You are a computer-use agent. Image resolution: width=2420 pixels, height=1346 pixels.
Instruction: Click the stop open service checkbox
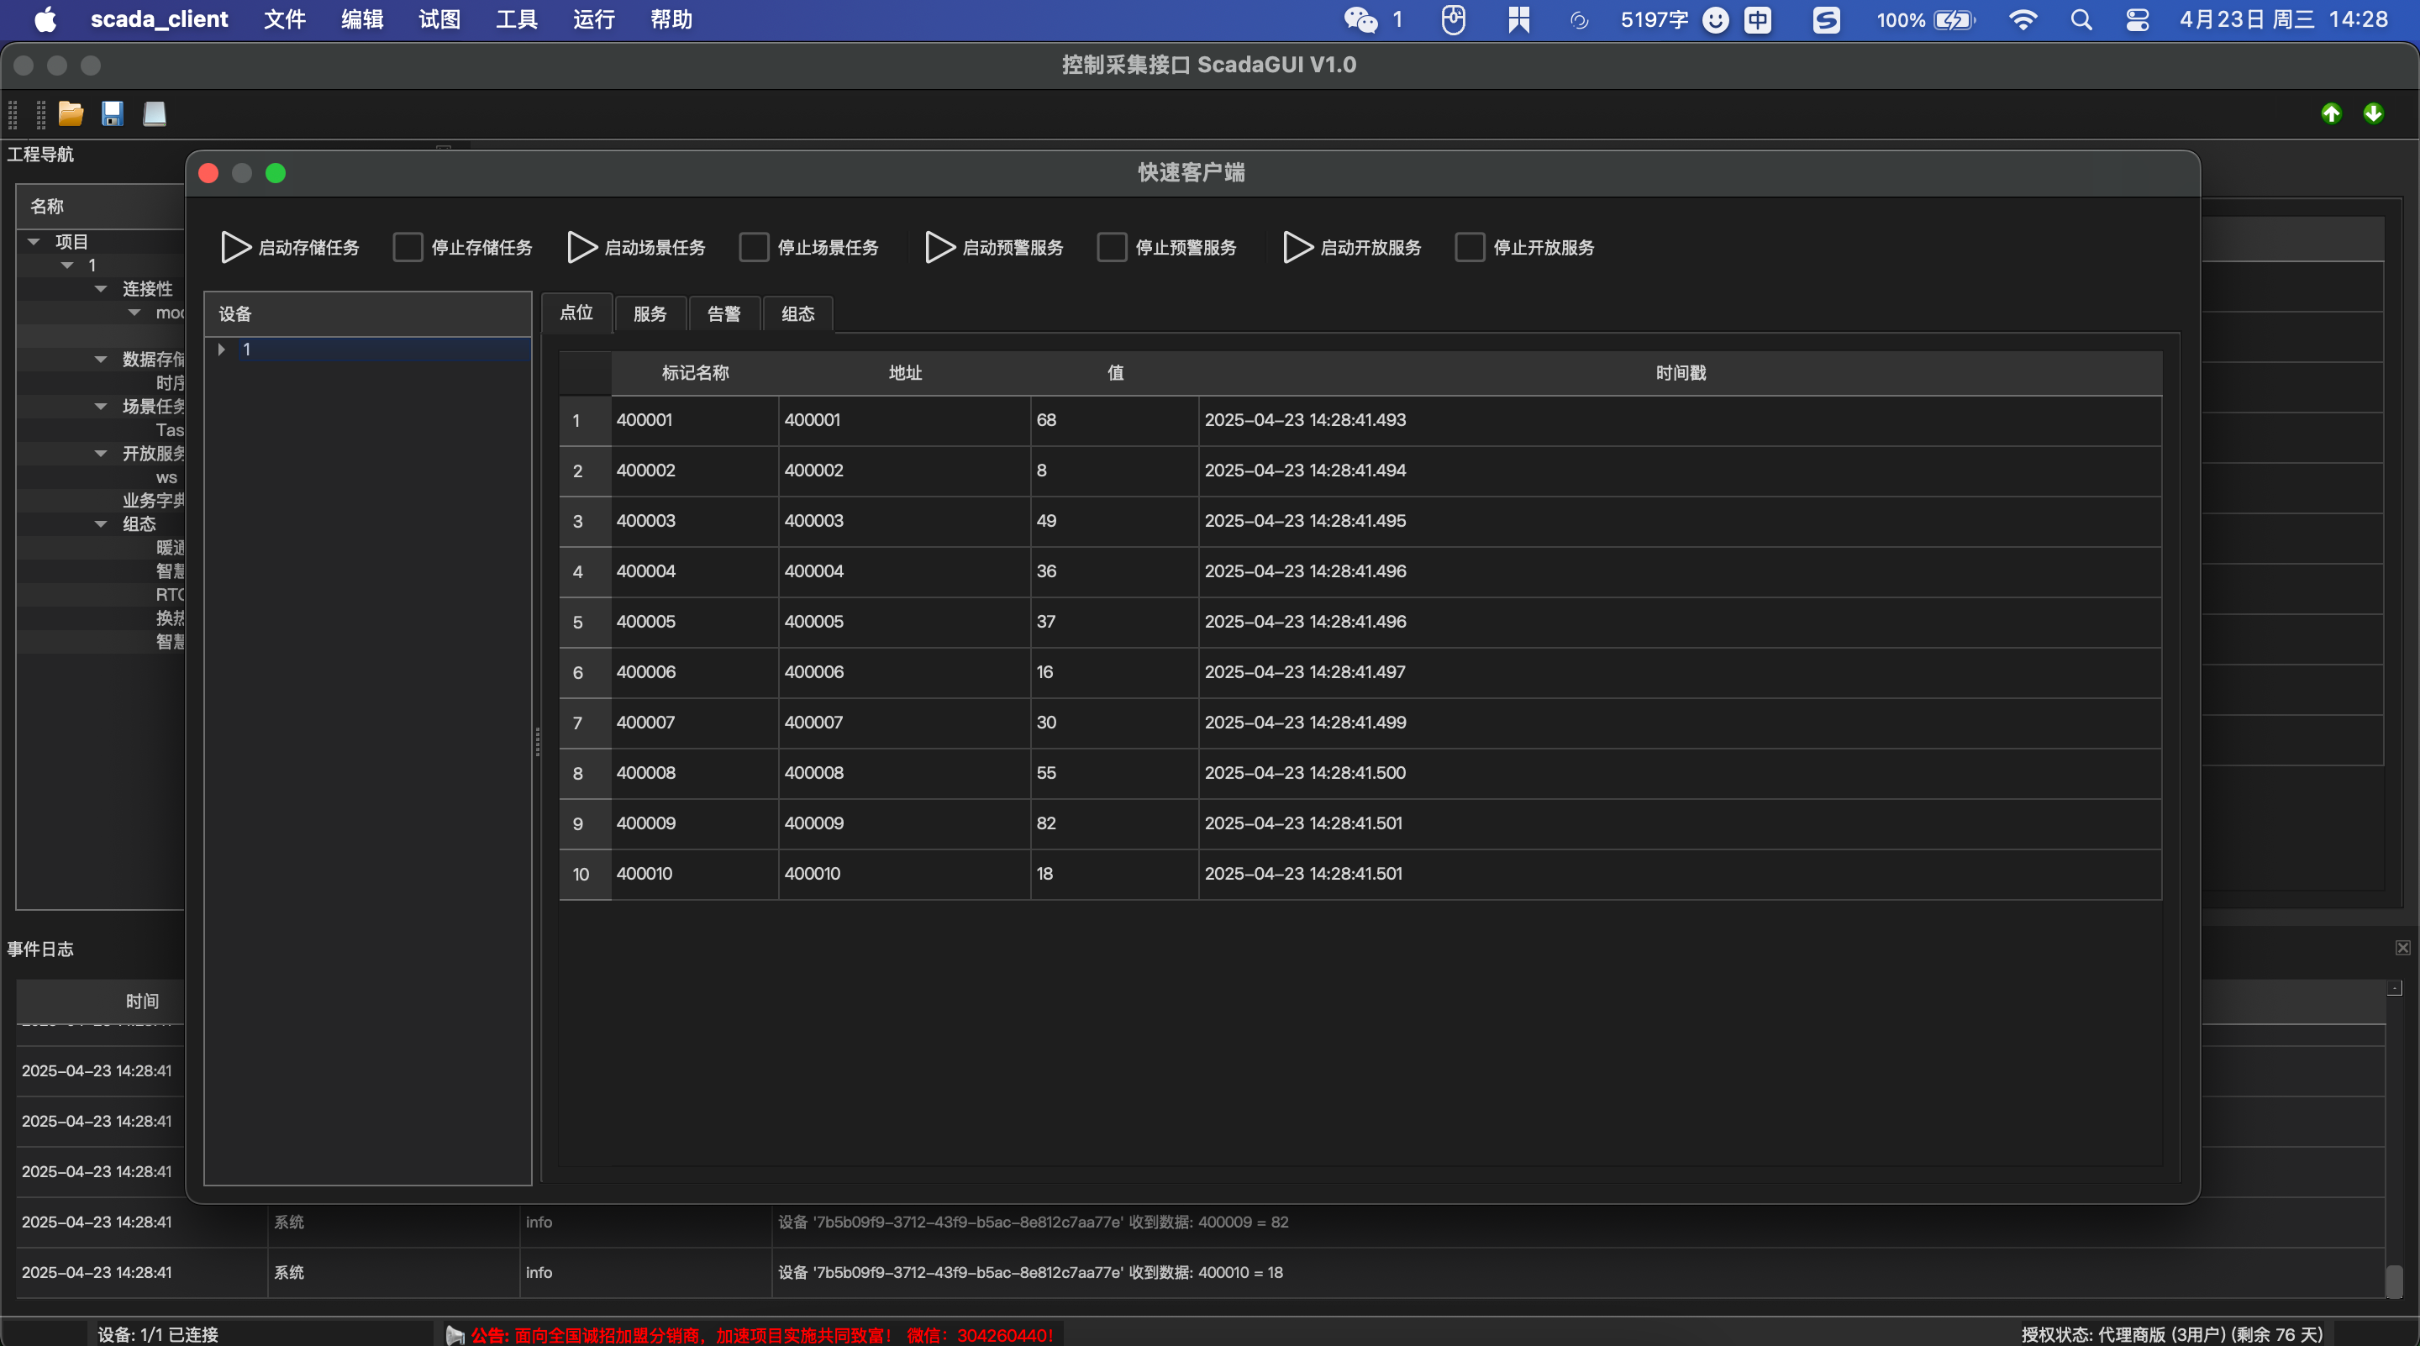click(x=1470, y=247)
